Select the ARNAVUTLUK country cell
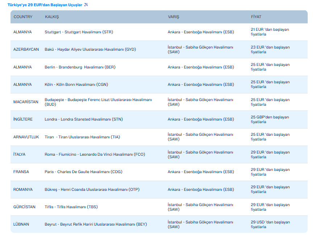 26,137
